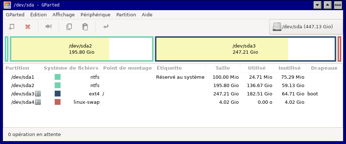Select /dev/sda3 block in disk graphic
The height and width of the screenshot is (144, 346).
(x=246, y=49)
